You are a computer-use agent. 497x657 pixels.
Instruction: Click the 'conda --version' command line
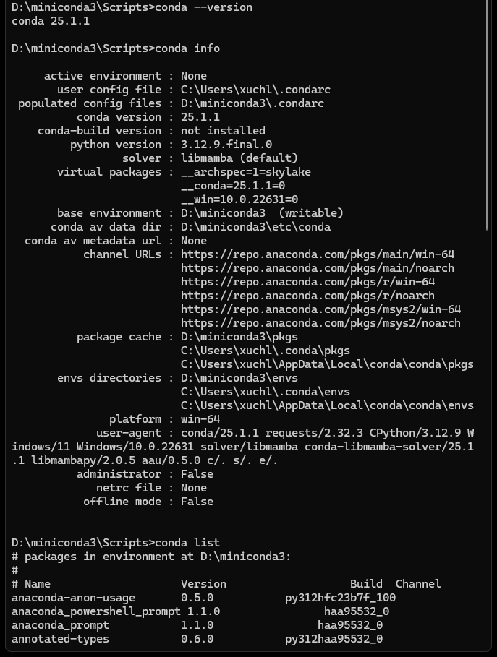coord(132,7)
